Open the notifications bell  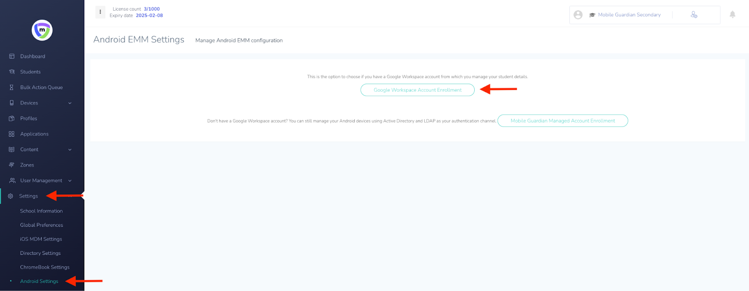click(733, 14)
